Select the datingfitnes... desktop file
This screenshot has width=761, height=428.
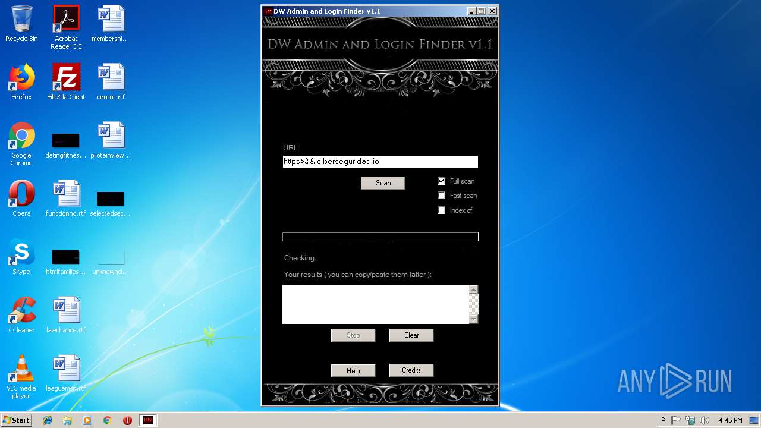click(66, 145)
